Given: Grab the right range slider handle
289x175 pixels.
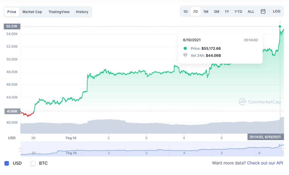Looking at the screenshot, I should click(x=283, y=149).
